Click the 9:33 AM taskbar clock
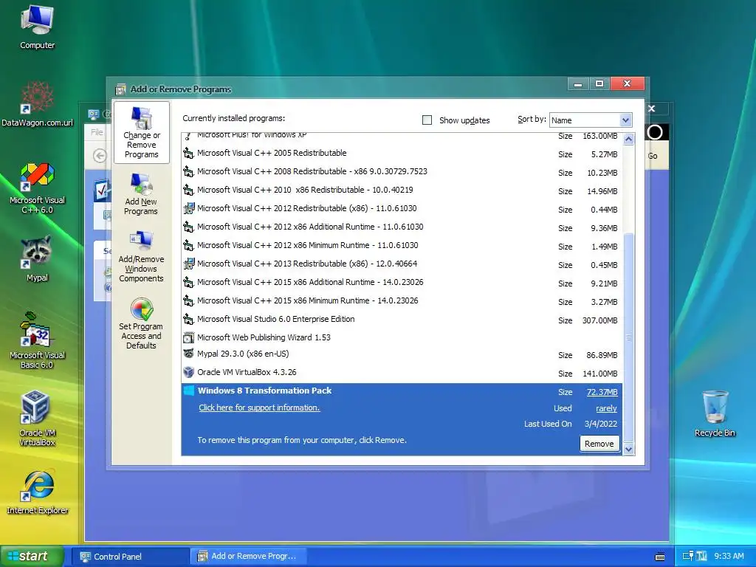The image size is (756, 567). (x=729, y=557)
